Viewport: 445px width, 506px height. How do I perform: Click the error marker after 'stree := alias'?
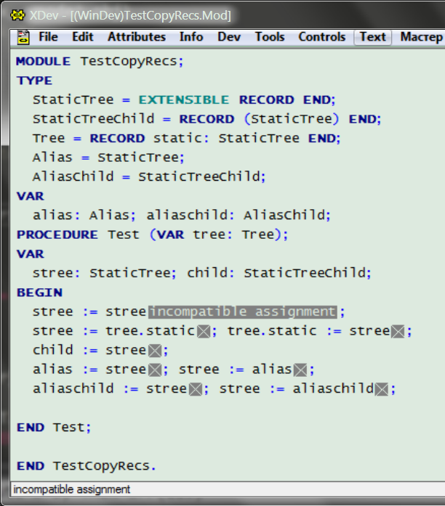tap(301, 370)
